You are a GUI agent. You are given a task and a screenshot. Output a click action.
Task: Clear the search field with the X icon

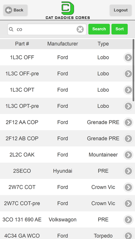(80, 29)
